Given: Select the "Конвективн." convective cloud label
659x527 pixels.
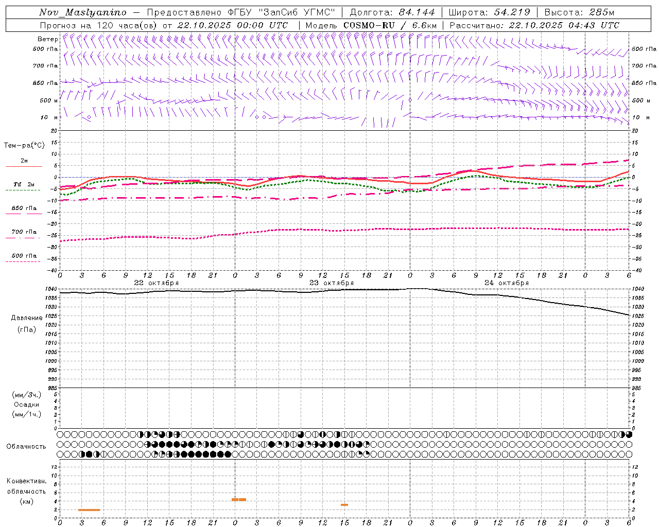Looking at the screenshot, I should pos(27,481).
